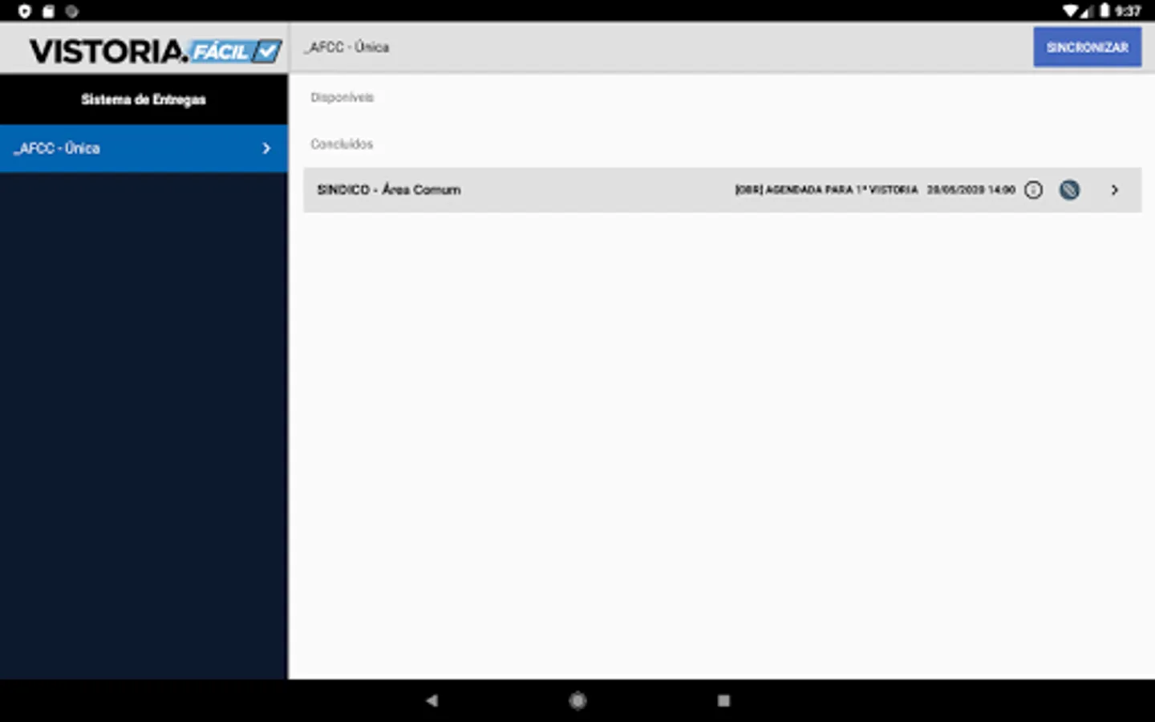Click the _AFCC - Única title in top bar

(x=346, y=47)
